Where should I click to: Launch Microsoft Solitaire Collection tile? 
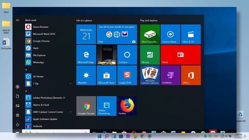pyautogui.click(x=150, y=75)
